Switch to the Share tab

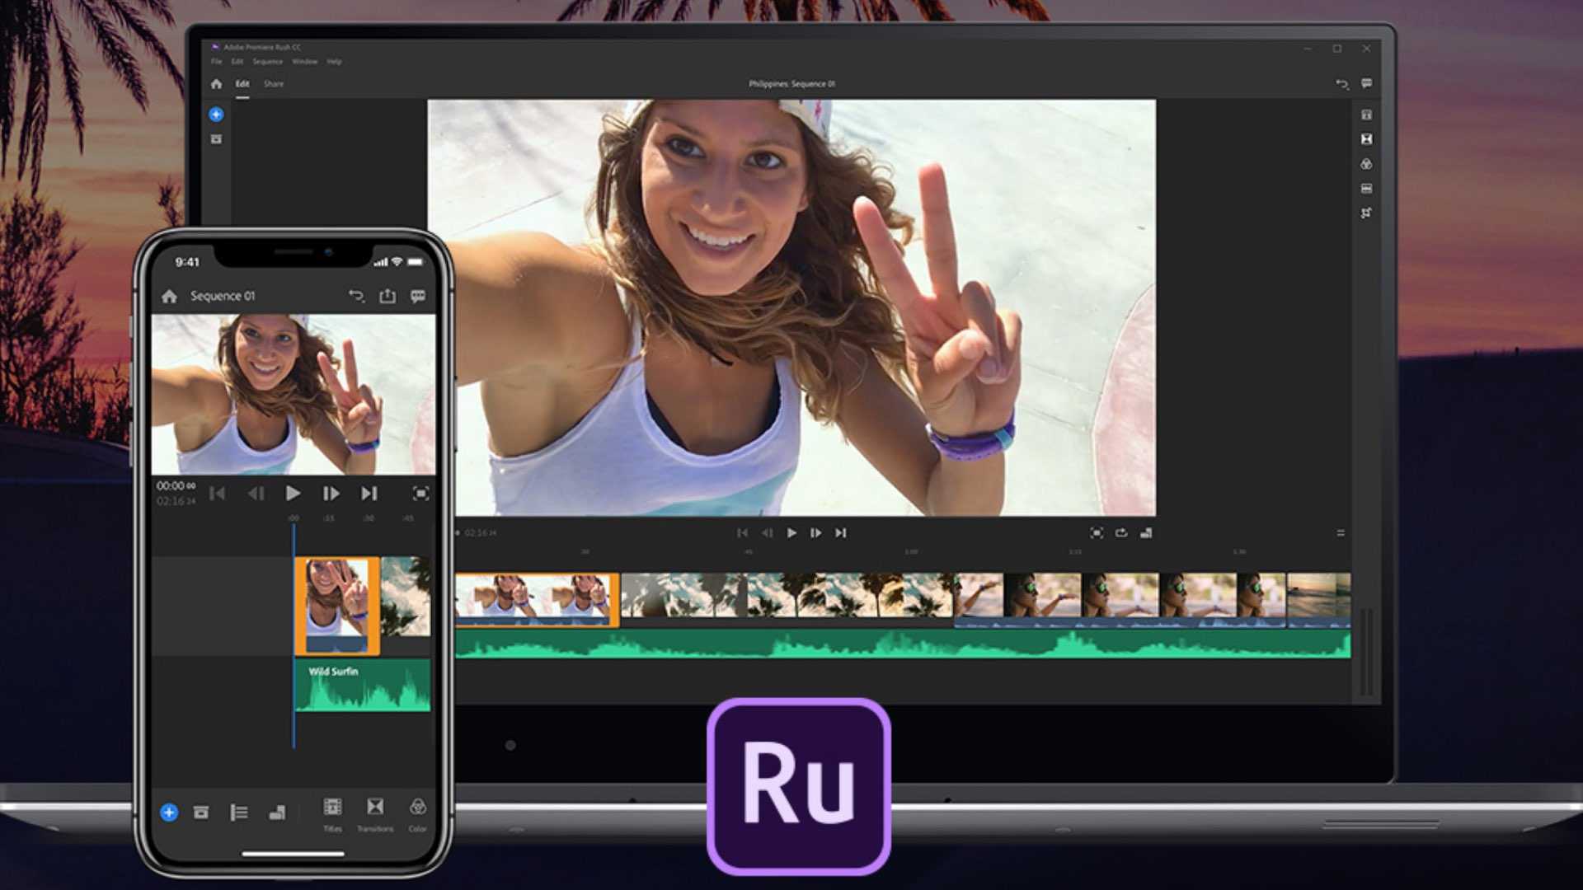pyautogui.click(x=274, y=84)
